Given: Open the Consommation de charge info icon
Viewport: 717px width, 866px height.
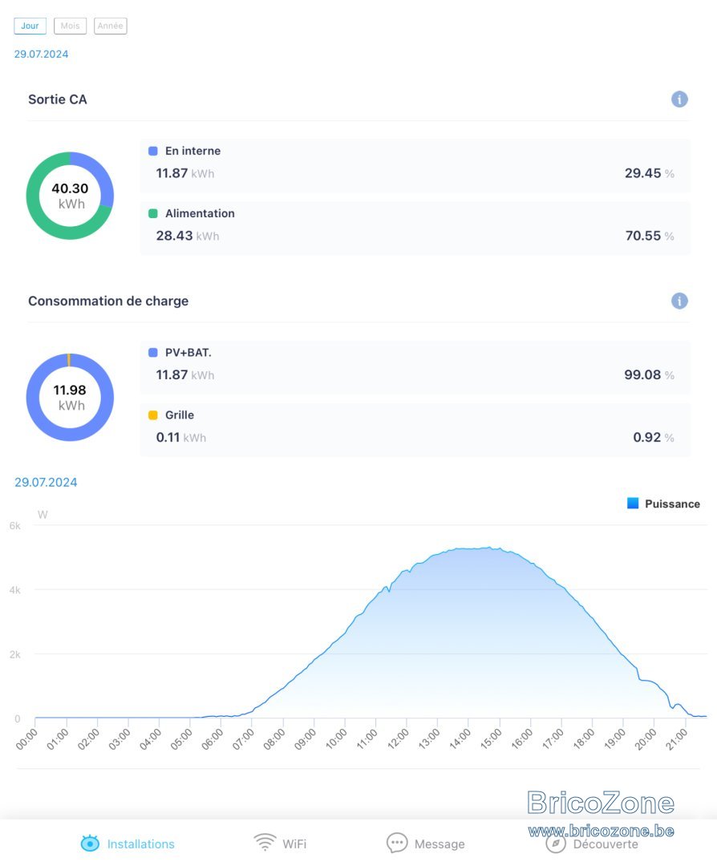Looking at the screenshot, I should (x=679, y=301).
